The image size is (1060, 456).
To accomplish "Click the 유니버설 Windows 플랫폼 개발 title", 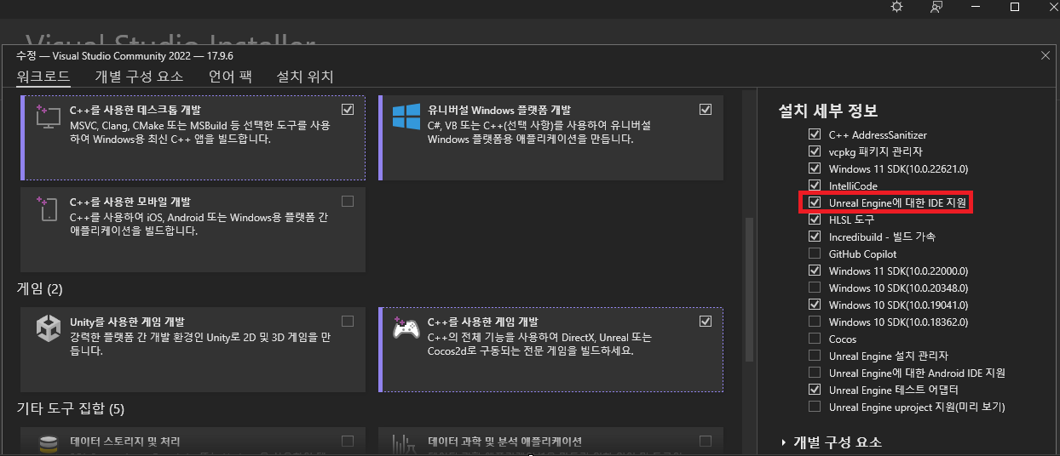I will (x=499, y=111).
